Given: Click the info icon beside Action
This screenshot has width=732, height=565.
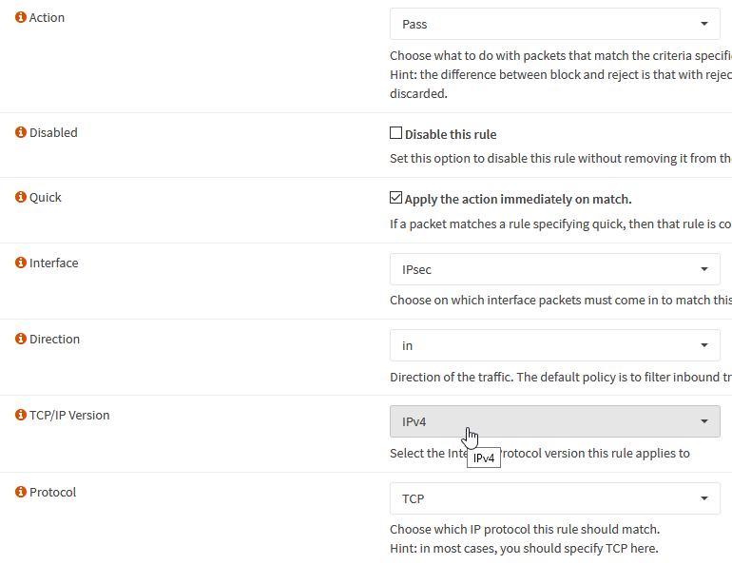Looking at the screenshot, I should point(21,18).
